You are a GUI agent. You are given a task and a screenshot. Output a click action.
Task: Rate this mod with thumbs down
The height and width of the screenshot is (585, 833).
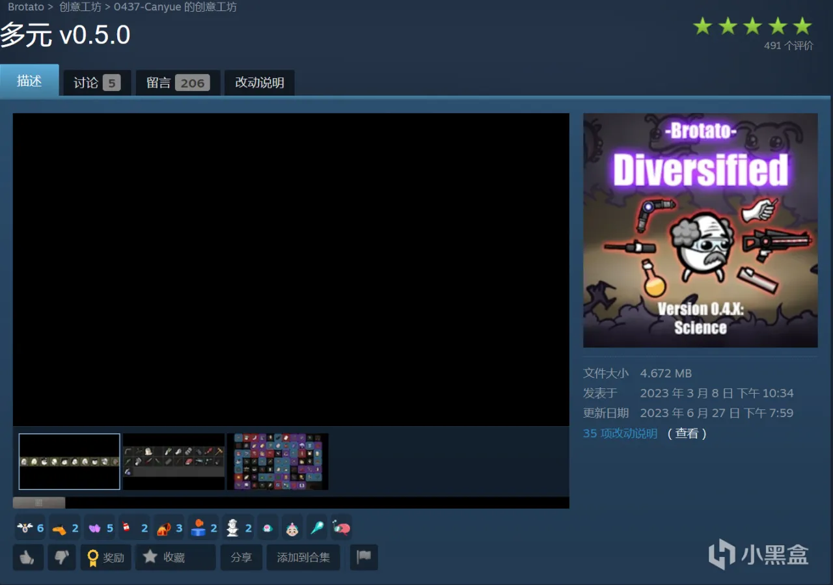pos(61,558)
